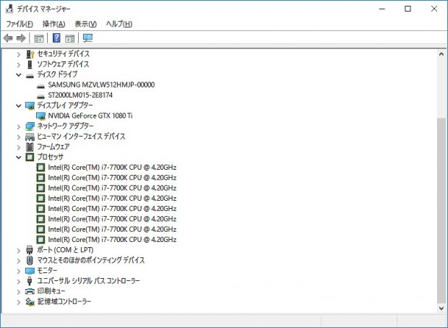Maximize the Device Manager window

[x=408, y=9]
